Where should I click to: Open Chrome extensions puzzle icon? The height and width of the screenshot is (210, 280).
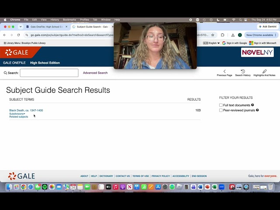coord(222,35)
